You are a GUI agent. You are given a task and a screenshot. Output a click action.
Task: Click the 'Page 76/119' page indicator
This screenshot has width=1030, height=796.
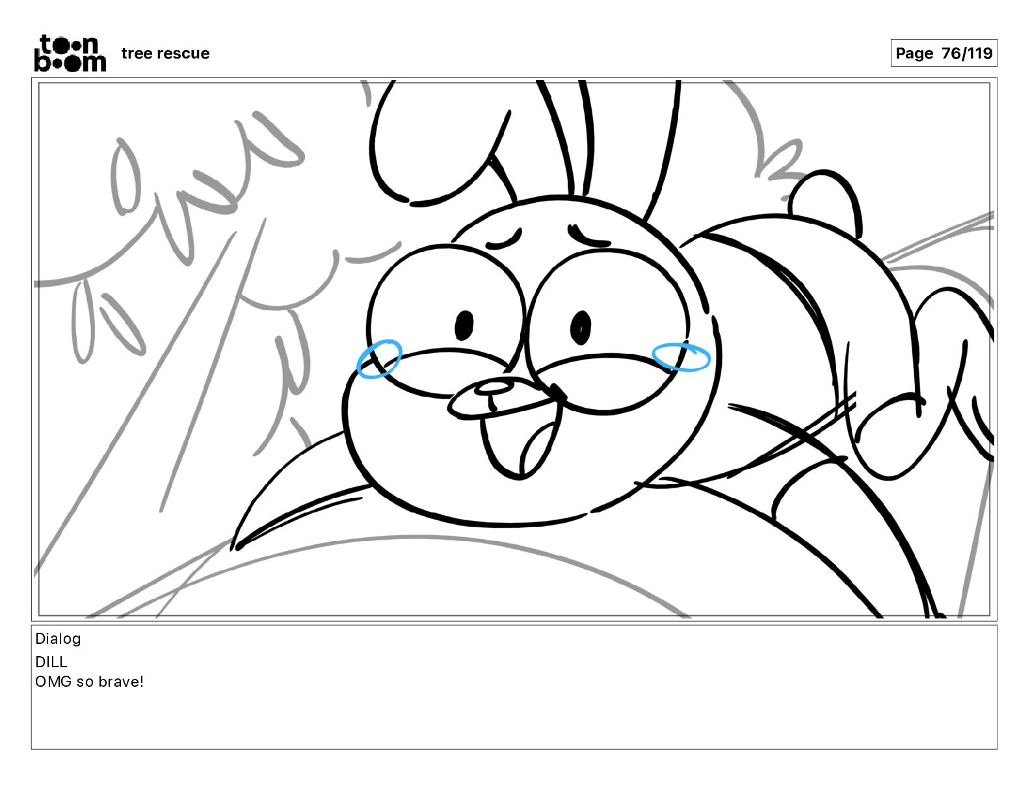pyautogui.click(x=944, y=53)
